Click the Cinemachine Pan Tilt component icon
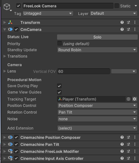The width and height of the screenshot is (139, 163). click(10, 144)
